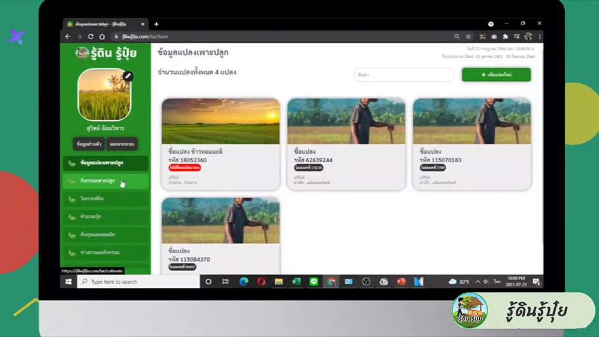Click the browser home icon
Screen dimensions: 599x337
coord(102,37)
